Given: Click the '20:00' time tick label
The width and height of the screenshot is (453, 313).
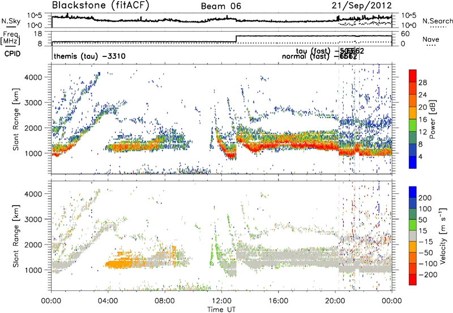Looking at the screenshot, I should pyautogui.click(x=335, y=301).
